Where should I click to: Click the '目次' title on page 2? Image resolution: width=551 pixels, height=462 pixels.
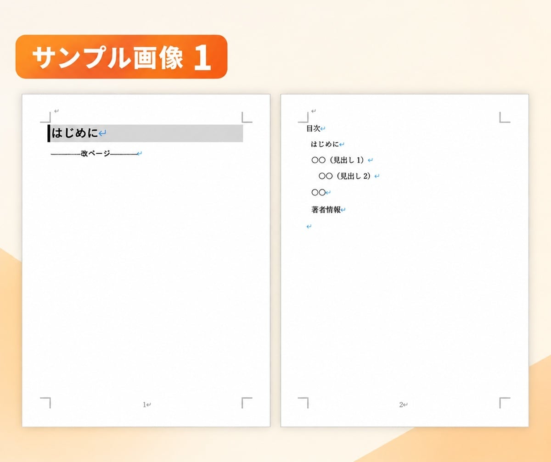click(313, 128)
